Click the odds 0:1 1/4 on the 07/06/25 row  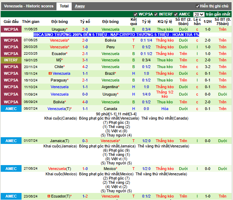146,40
